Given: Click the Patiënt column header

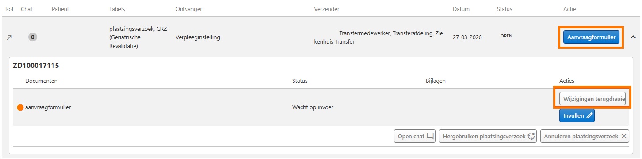Looking at the screenshot, I should pos(61,9).
